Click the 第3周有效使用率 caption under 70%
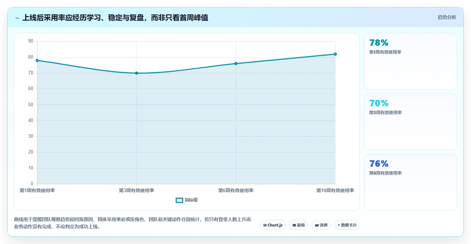The height and width of the screenshot is (244, 471). pos(385,113)
